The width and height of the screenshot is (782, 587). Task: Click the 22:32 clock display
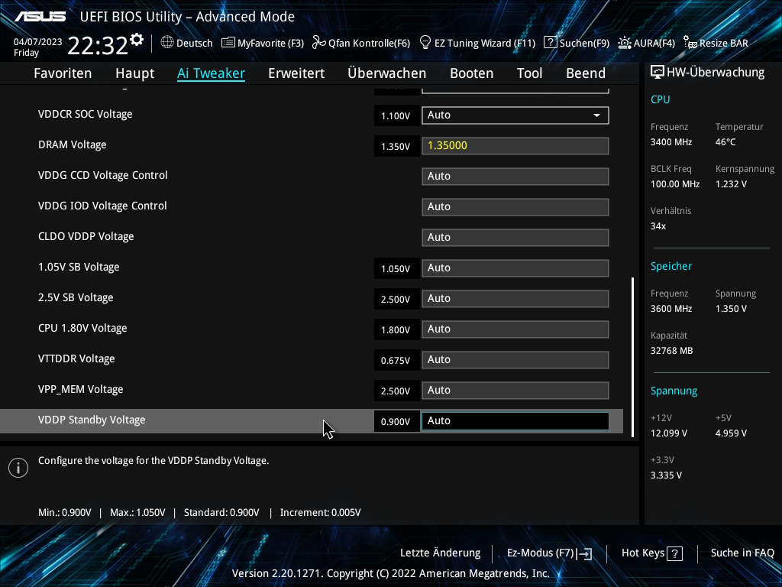[x=98, y=45]
